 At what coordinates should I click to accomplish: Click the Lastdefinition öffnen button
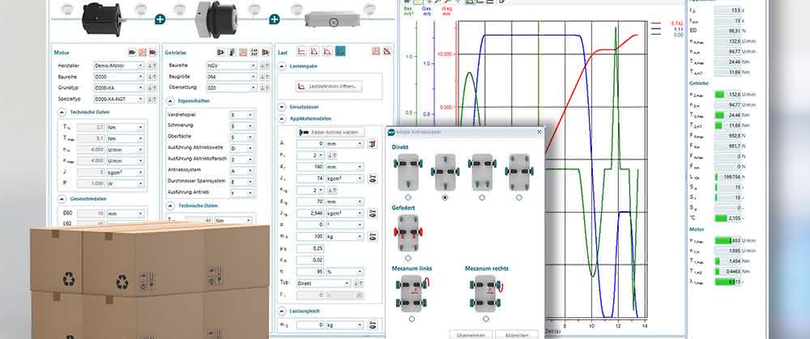pos(329,87)
